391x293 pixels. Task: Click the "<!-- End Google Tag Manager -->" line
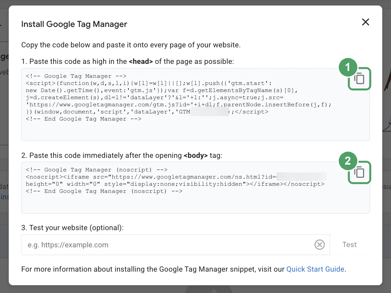(x=84, y=119)
